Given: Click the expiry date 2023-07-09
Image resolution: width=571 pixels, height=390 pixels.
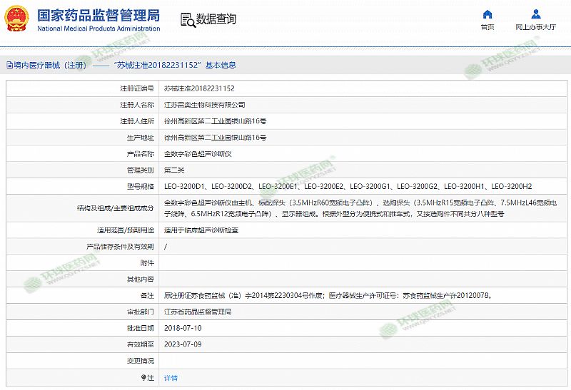Looking at the screenshot, I should click(183, 344).
